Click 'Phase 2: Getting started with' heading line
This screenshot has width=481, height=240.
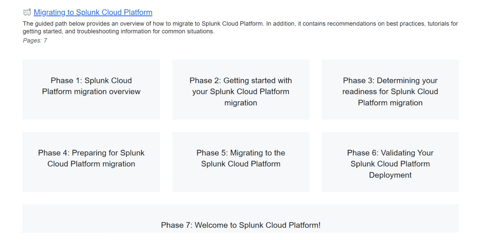coord(241,80)
